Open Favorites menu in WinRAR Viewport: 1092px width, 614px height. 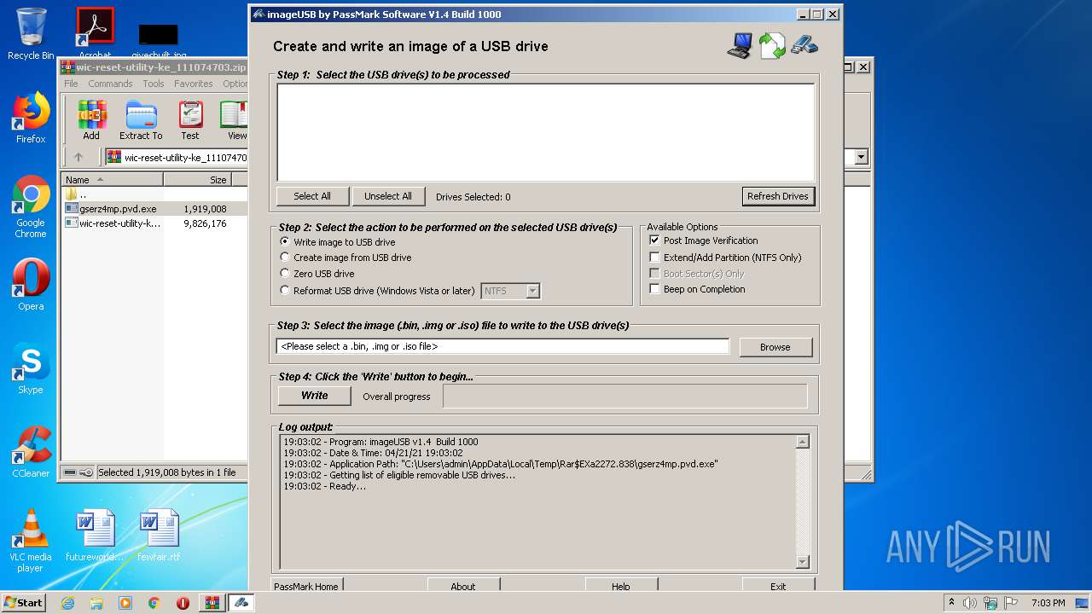194,84
